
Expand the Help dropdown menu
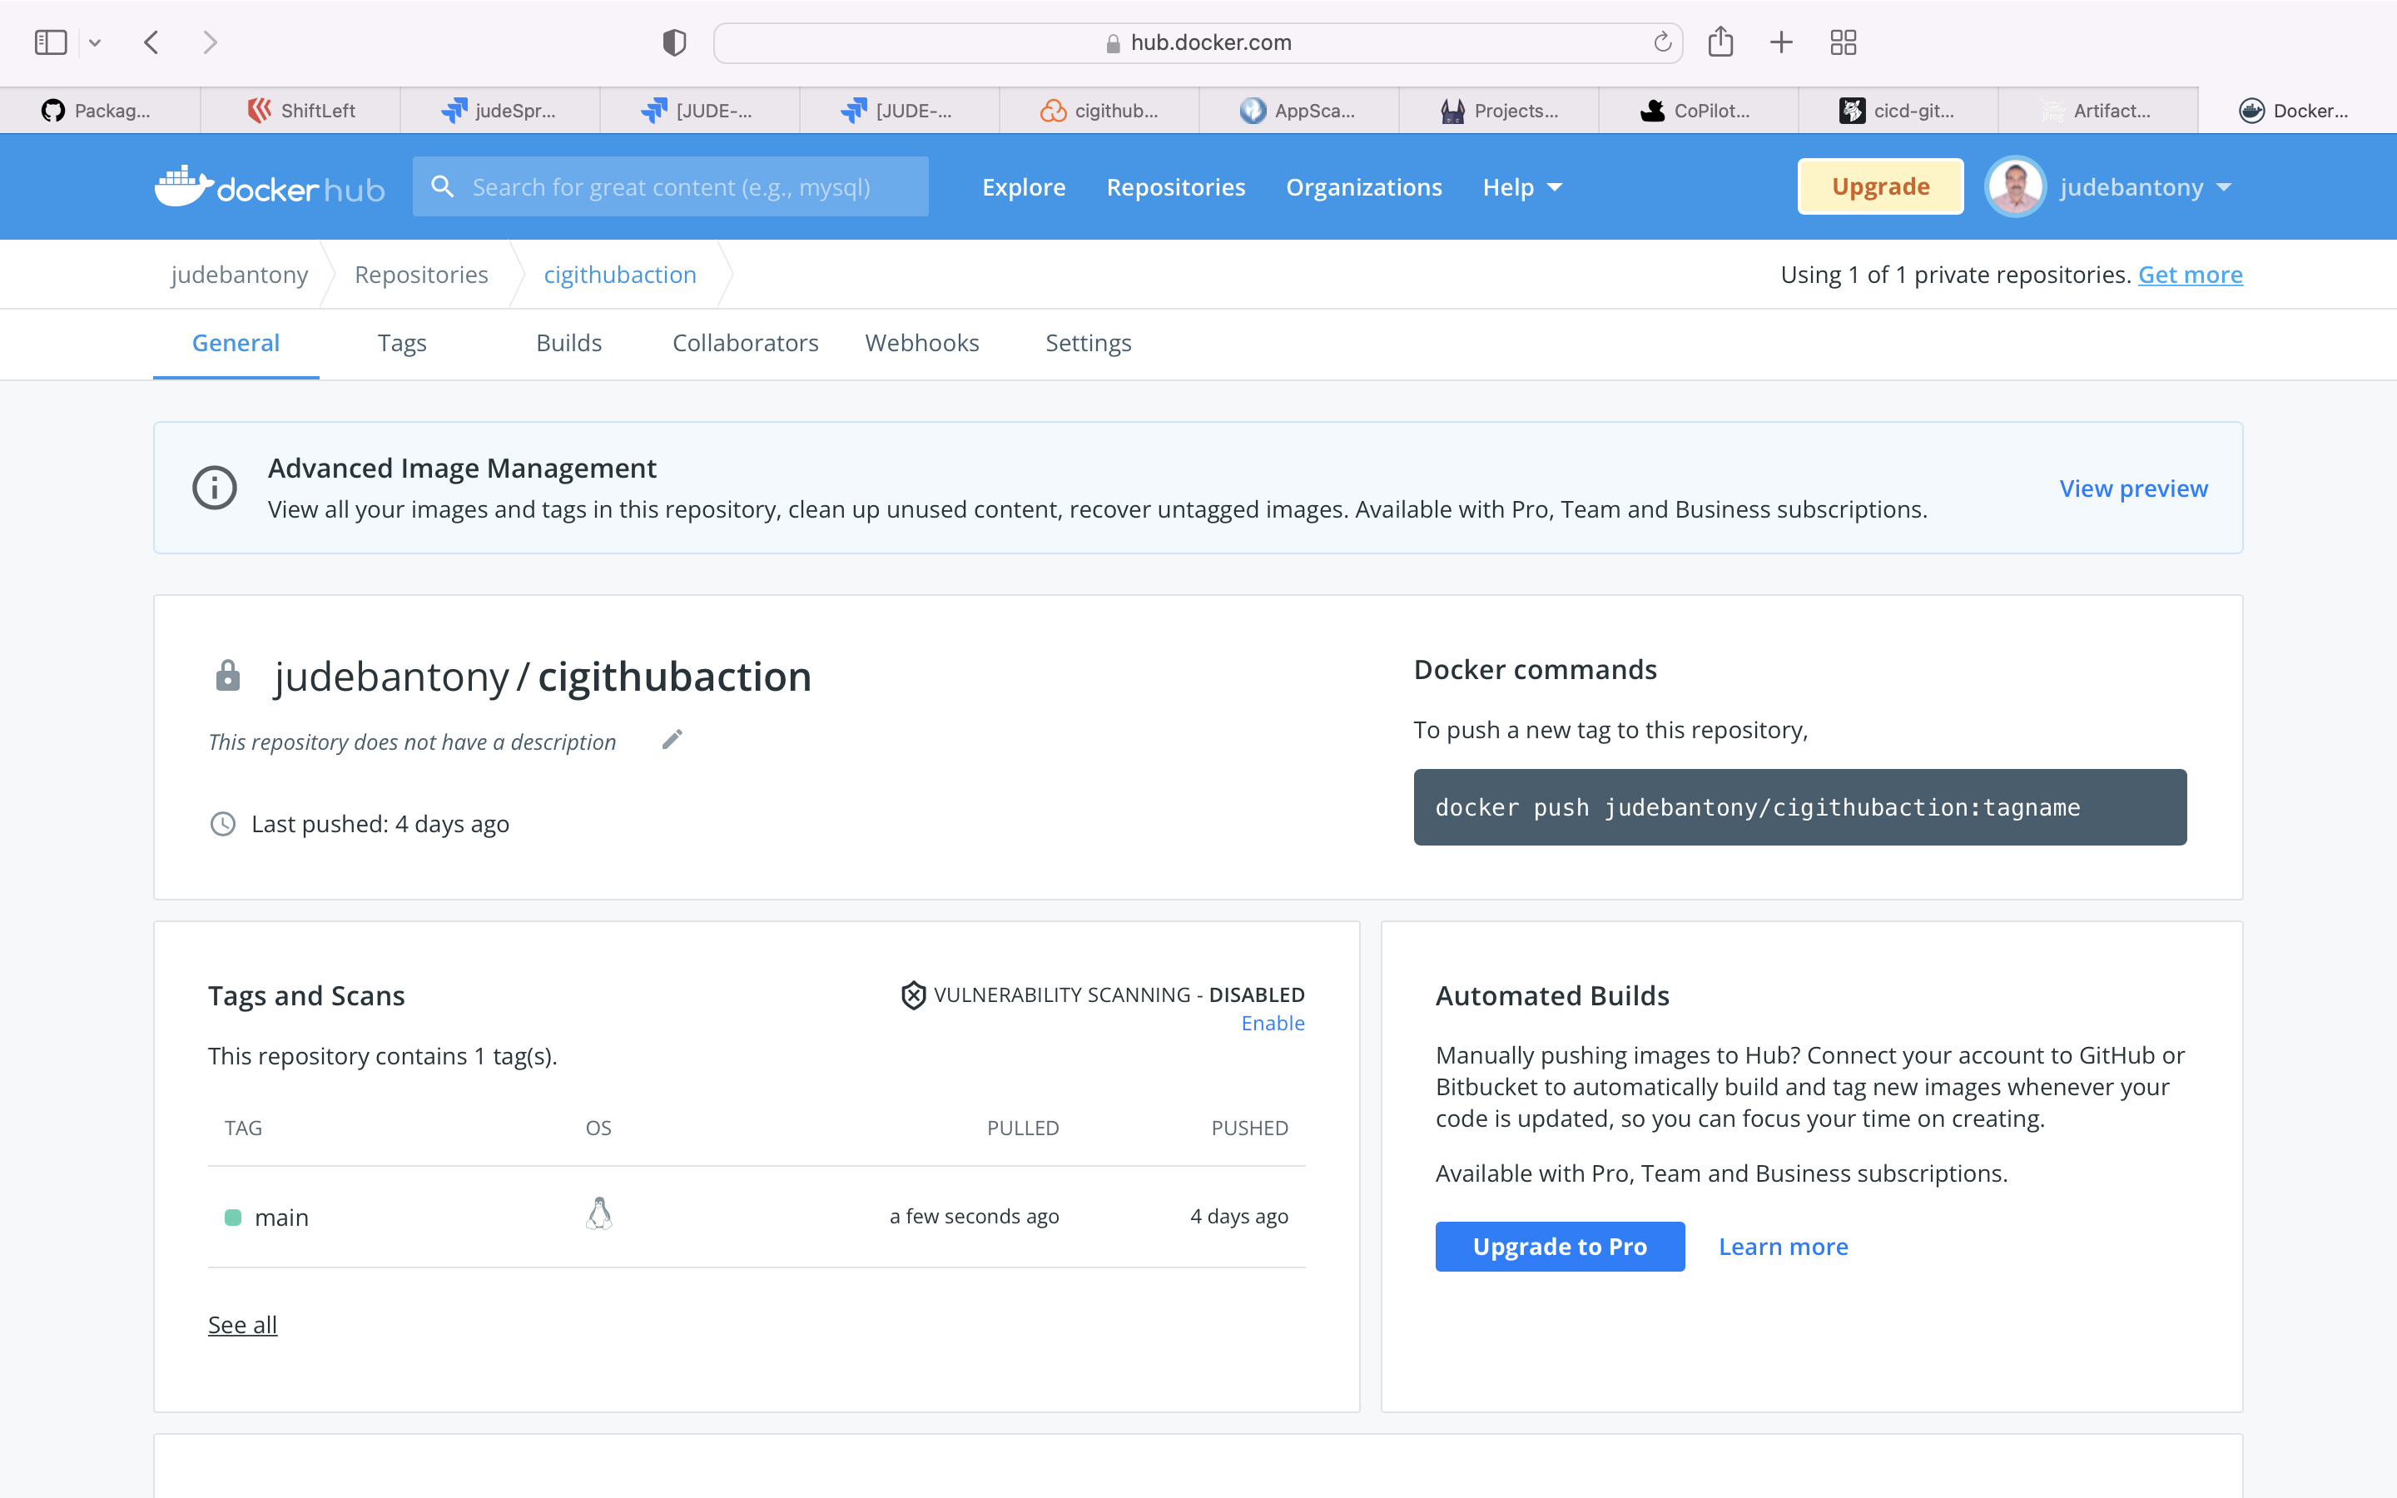(1521, 187)
